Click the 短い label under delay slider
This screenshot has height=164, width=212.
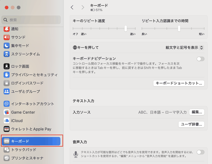click(202, 34)
